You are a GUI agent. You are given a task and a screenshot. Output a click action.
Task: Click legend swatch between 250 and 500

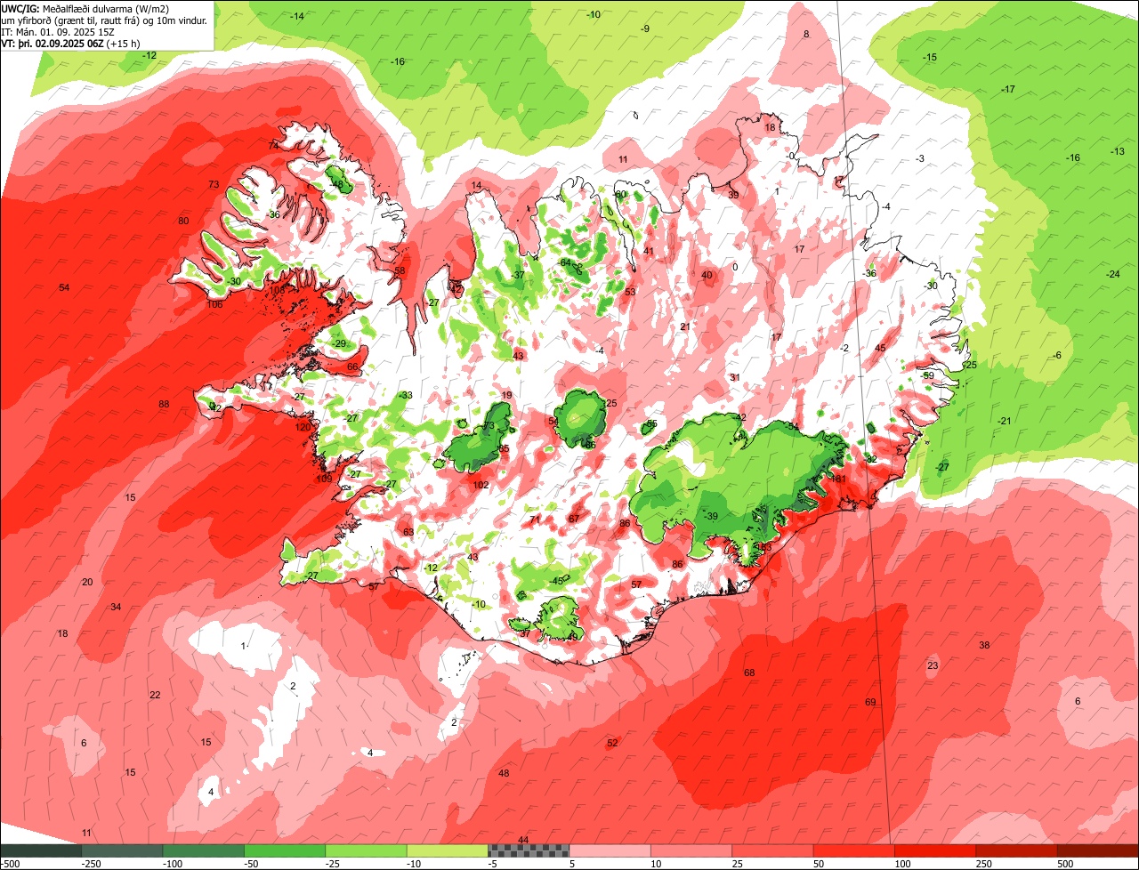1017,850
